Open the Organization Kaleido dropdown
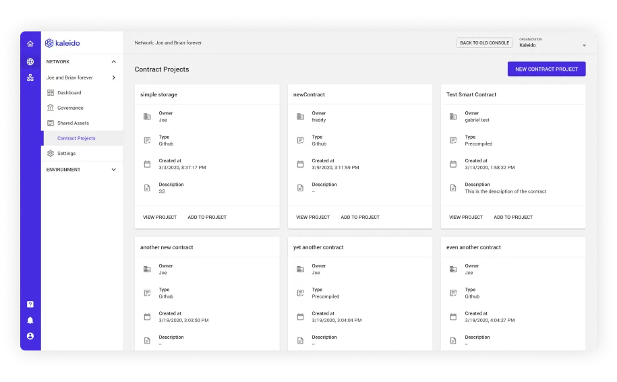Viewport: 617px width, 382px height. pos(552,43)
